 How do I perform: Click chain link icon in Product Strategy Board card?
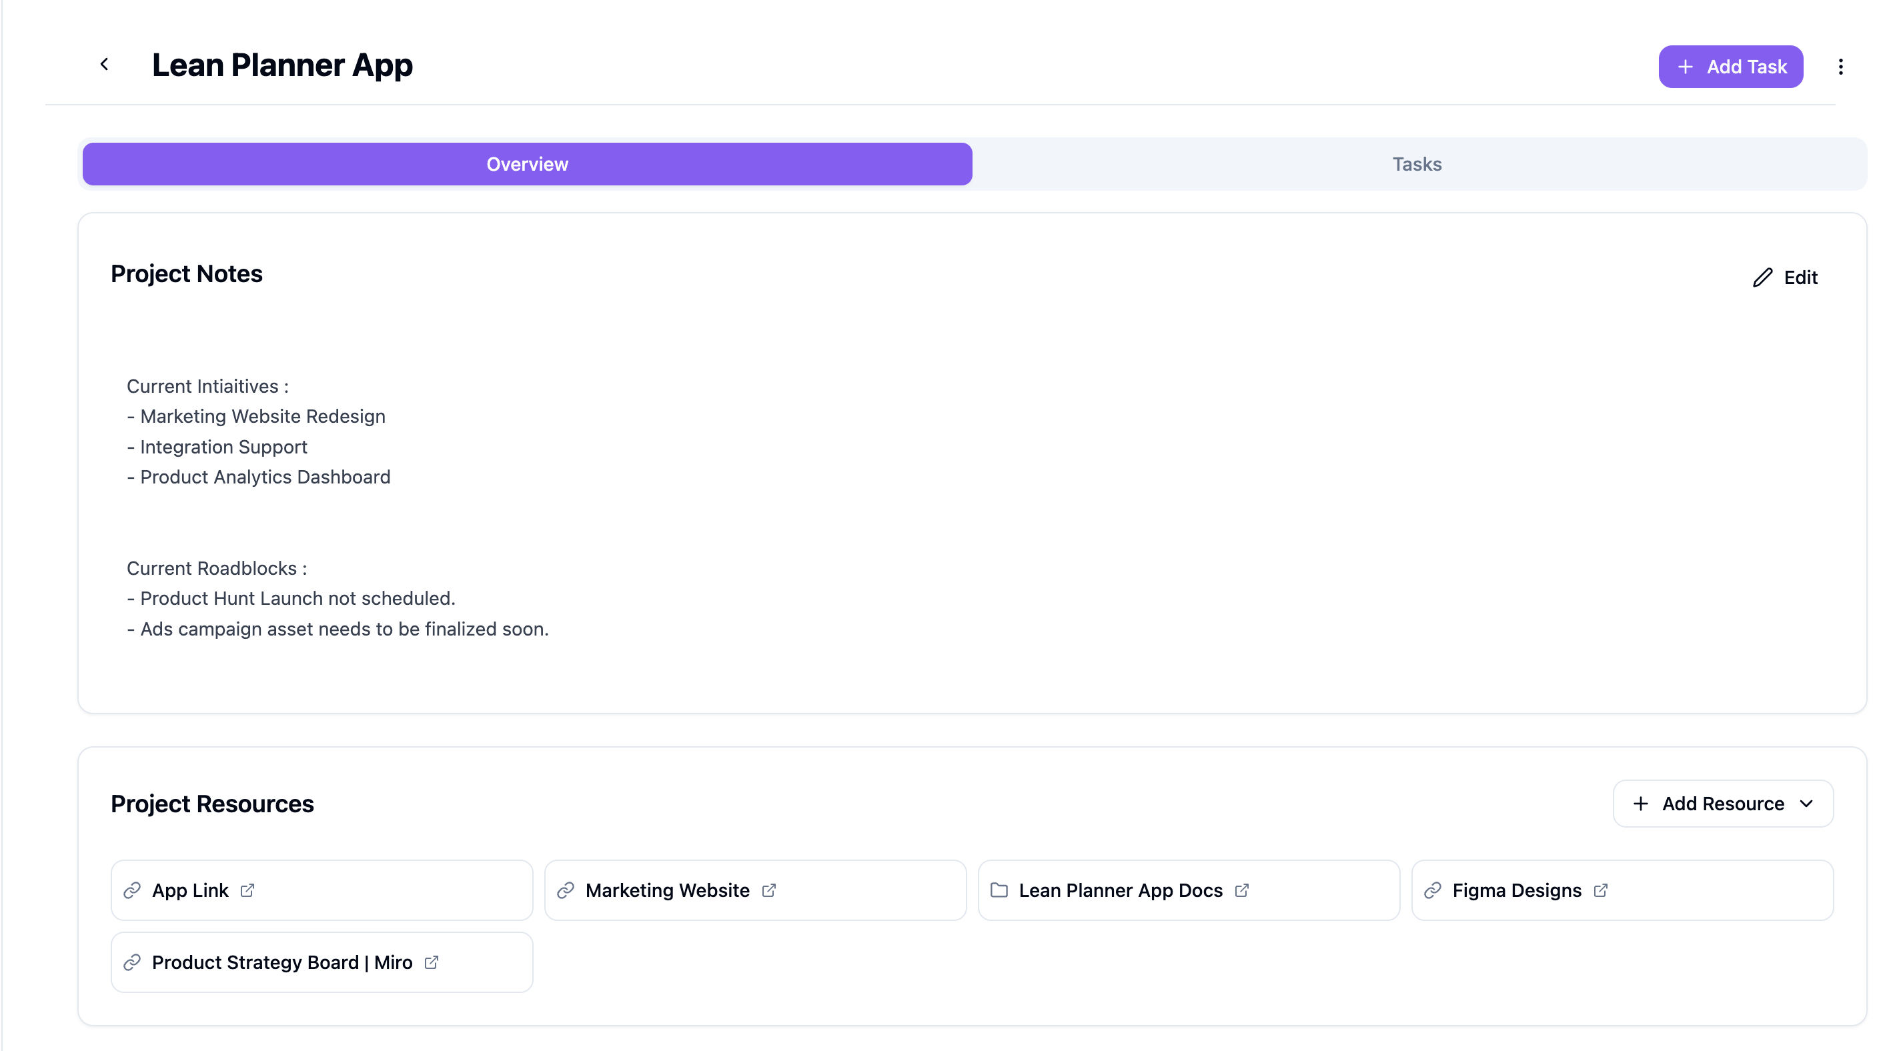[x=131, y=962]
